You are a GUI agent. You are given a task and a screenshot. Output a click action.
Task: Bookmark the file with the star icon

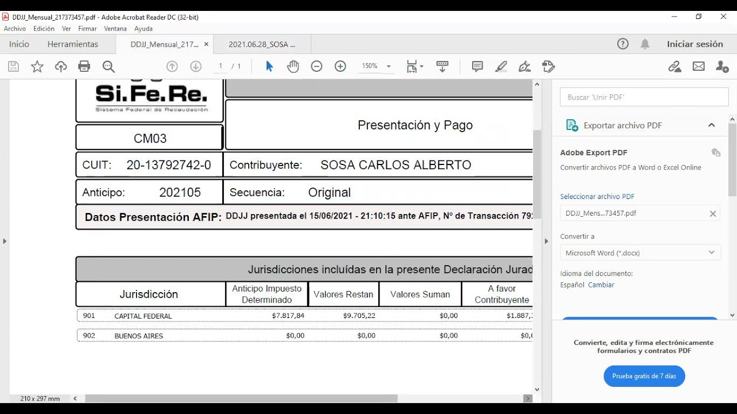[37, 67]
